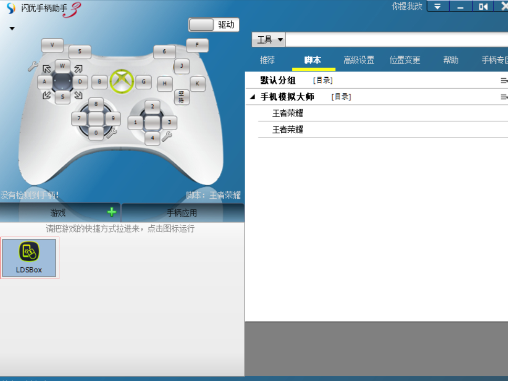Select the A key on the D-pad

coord(45,82)
